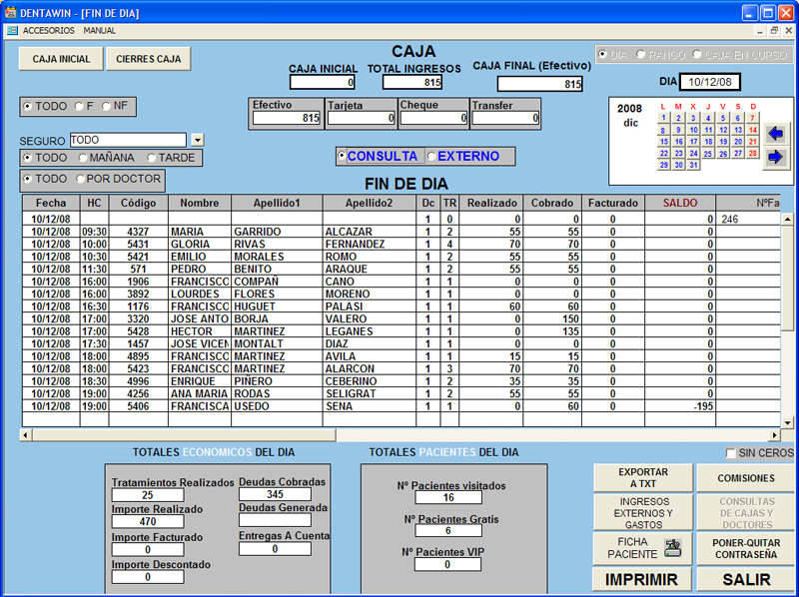Screen dimensions: 799x597
Task: Enable the SIN CEROS checkbox
Action: pos(732,453)
